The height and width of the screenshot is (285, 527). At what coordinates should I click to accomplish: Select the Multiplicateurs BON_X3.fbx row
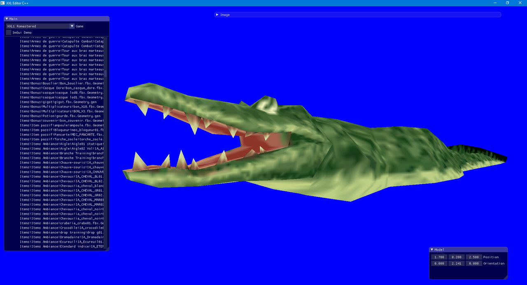click(x=62, y=111)
